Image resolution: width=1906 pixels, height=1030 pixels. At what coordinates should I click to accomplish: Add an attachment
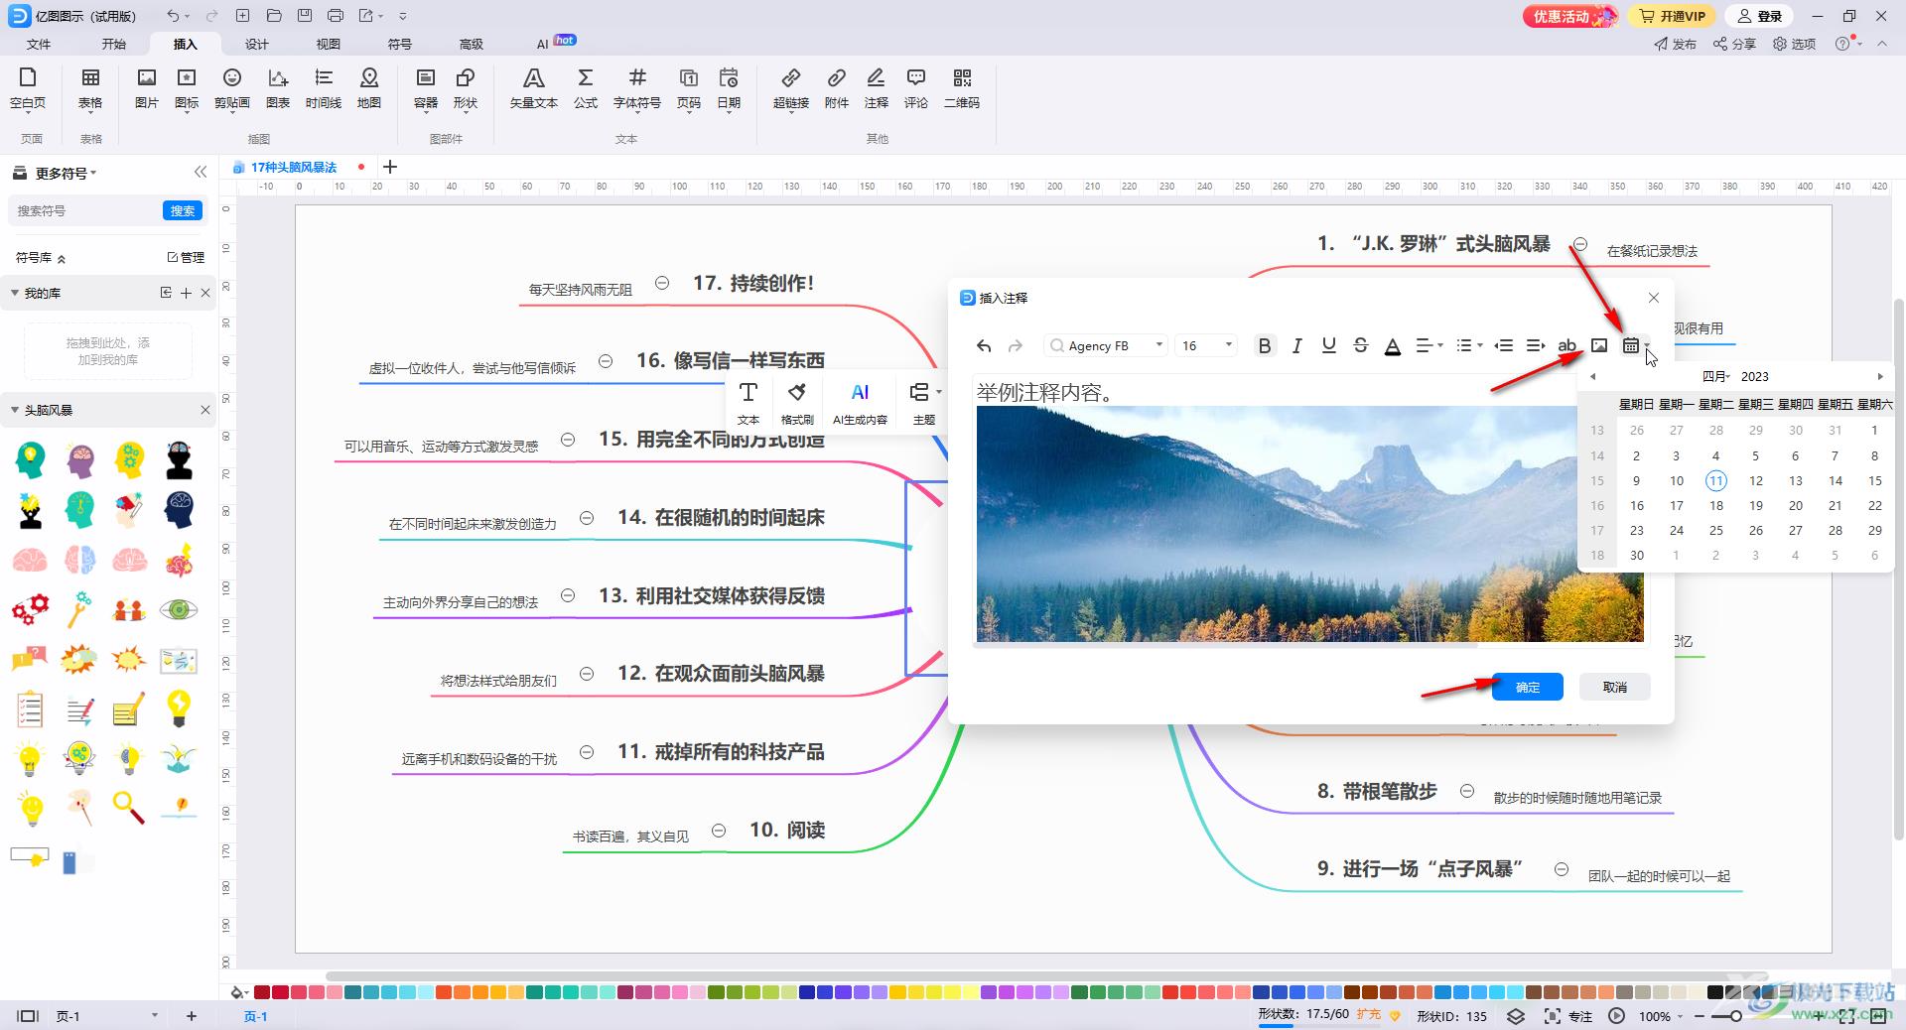pyautogui.click(x=837, y=87)
